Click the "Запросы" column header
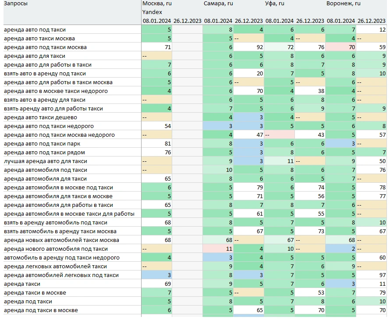Image resolution: width=390 pixels, height=320 pixels. [16, 4]
